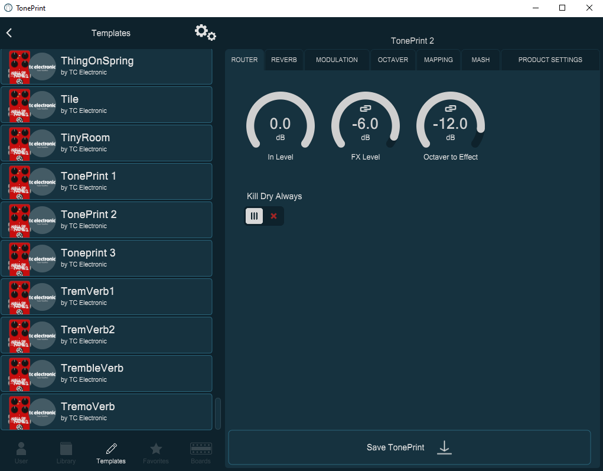This screenshot has height=471, width=603.
Task: Minimize the TonePrint window
Action: click(535, 8)
